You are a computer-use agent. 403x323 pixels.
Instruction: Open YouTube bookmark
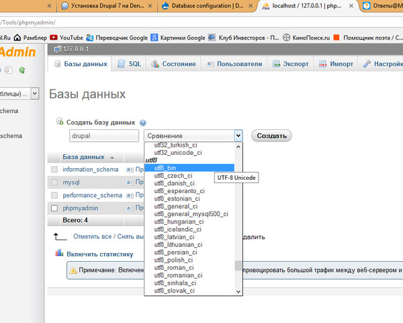click(66, 38)
